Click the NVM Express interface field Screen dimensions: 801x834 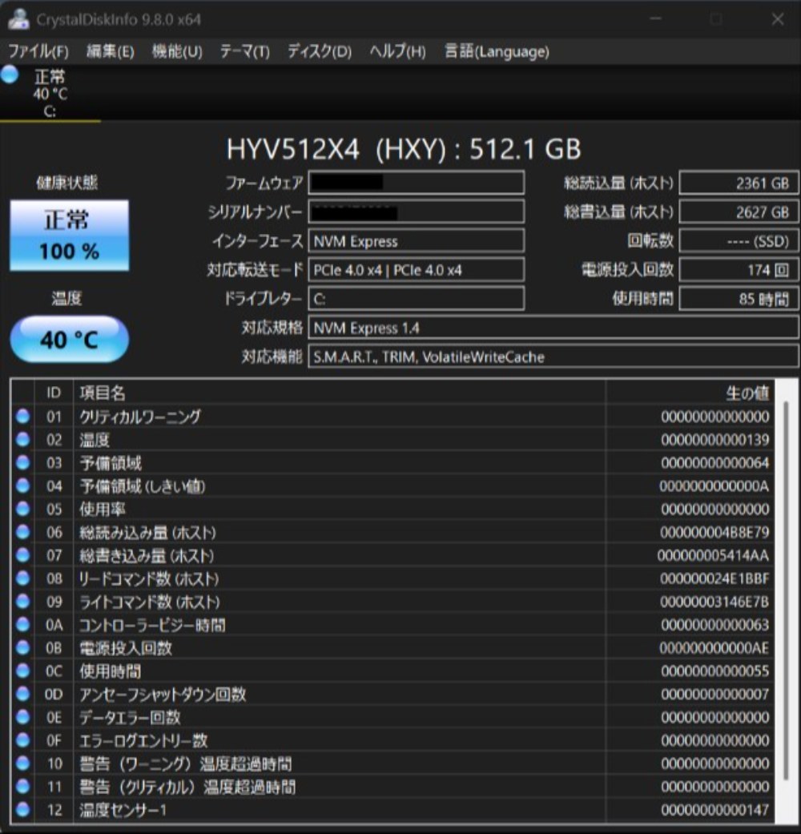click(416, 241)
